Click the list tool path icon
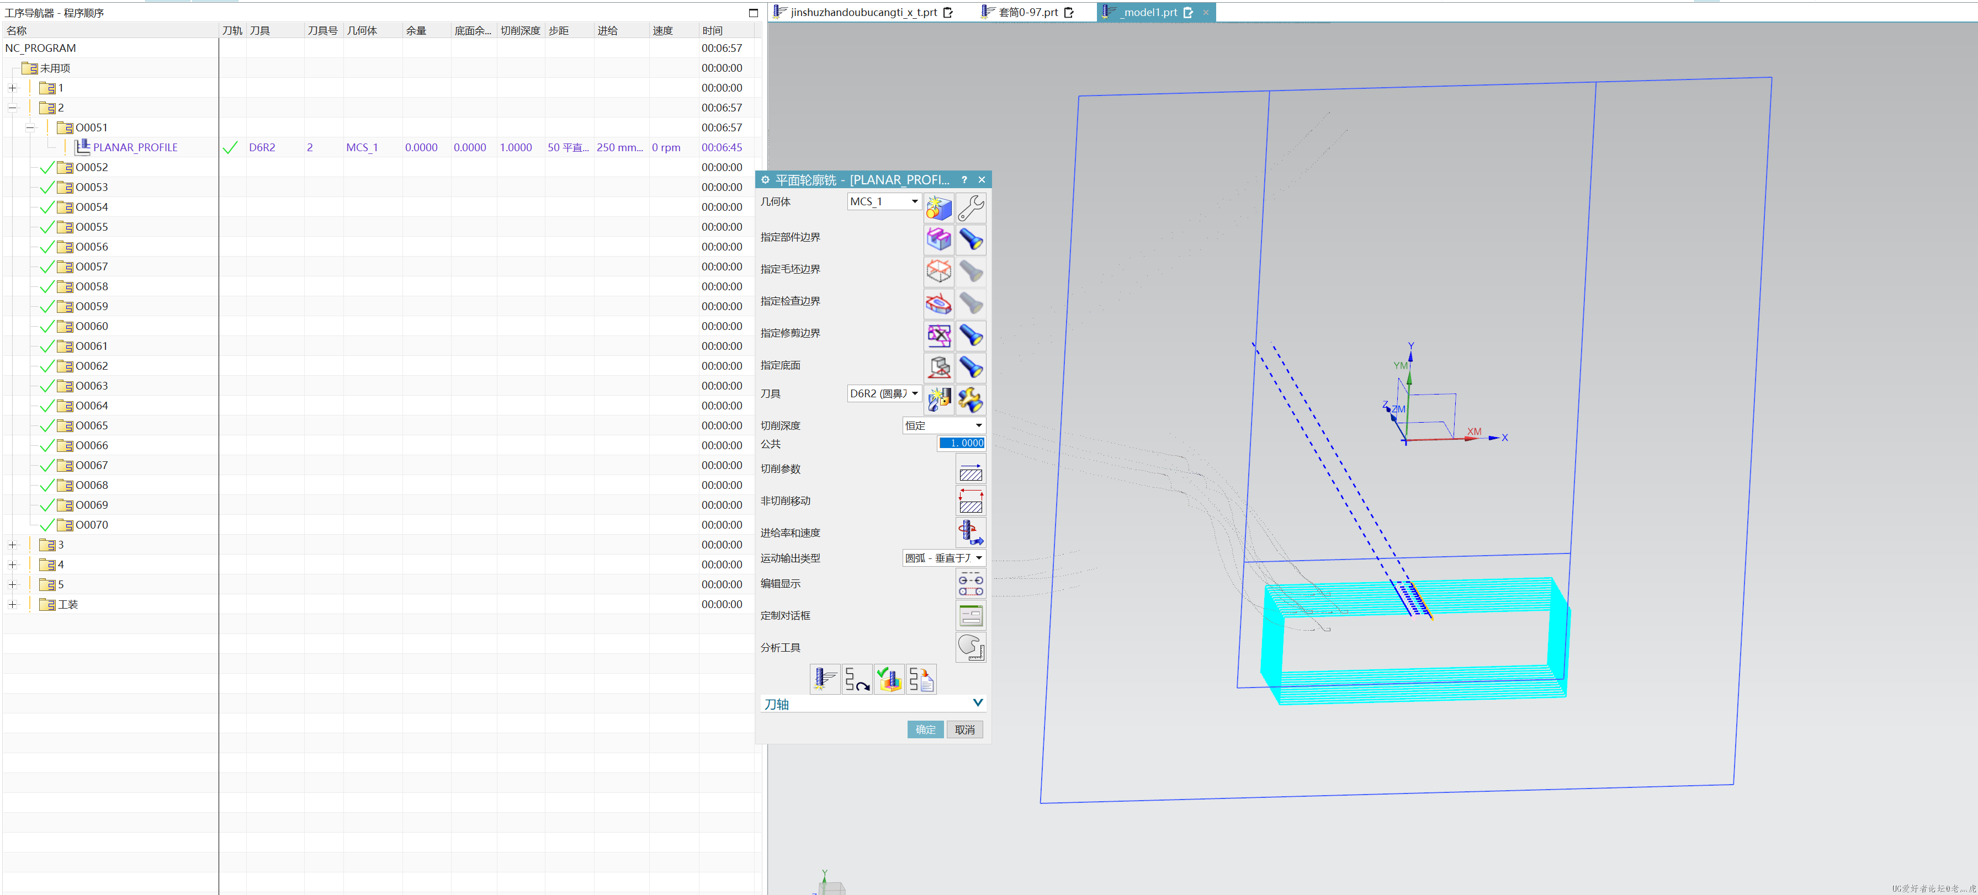1978x895 pixels. pos(921,679)
